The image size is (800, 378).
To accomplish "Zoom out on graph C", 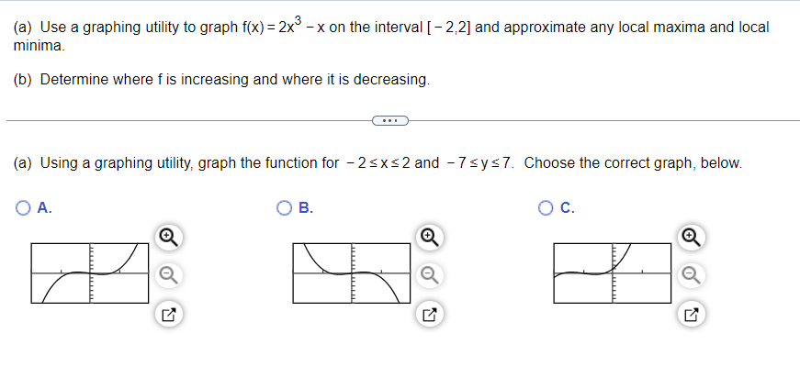I will tap(692, 275).
